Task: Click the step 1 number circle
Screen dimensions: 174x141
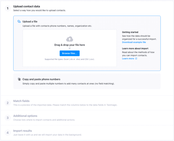Action: tap(7, 8)
